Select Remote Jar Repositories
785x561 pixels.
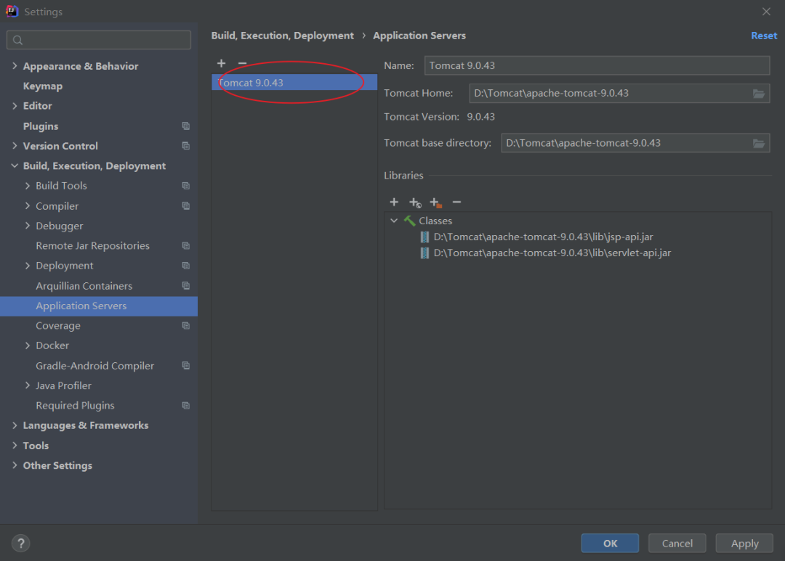(x=92, y=245)
